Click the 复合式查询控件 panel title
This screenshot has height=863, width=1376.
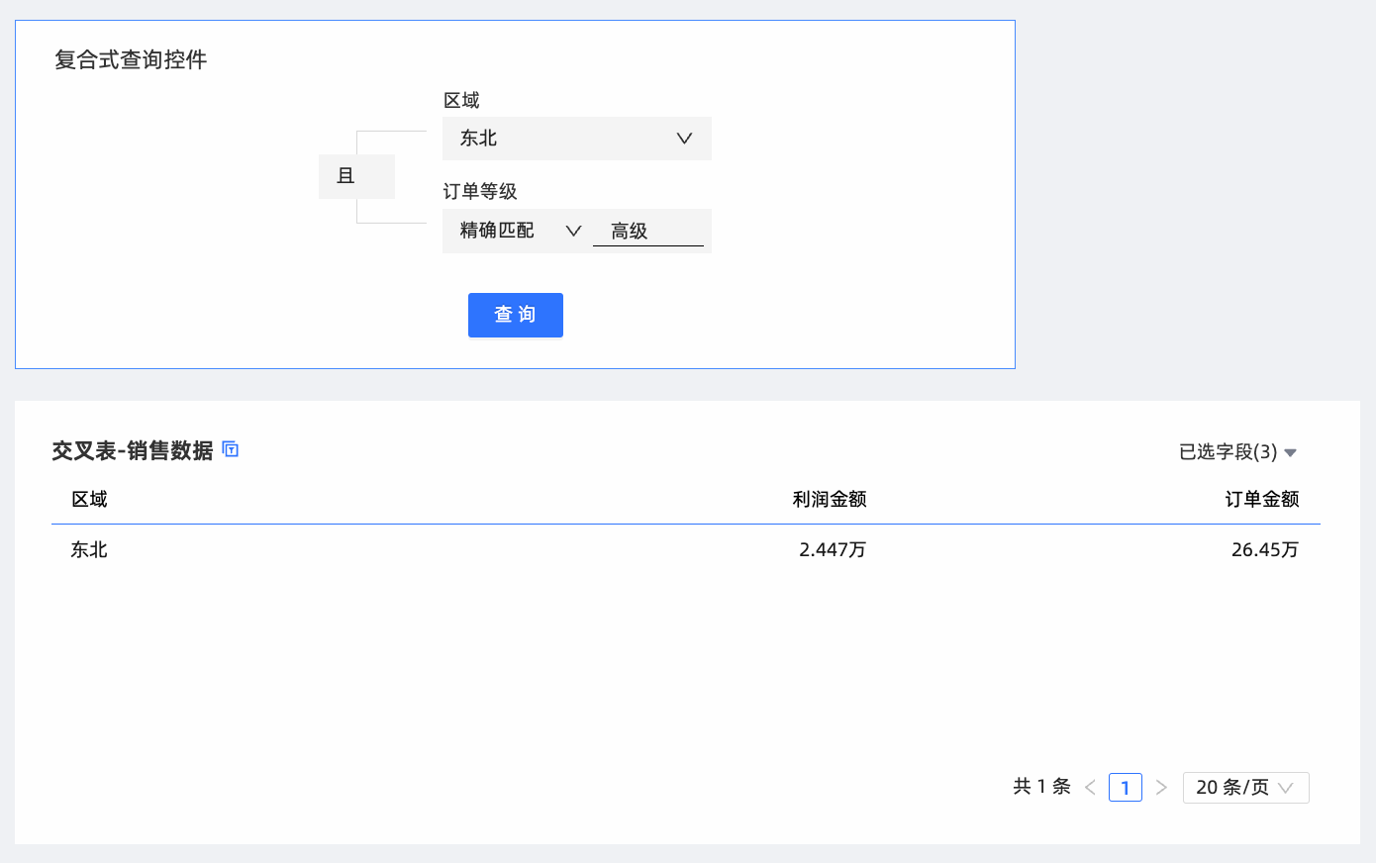click(131, 60)
